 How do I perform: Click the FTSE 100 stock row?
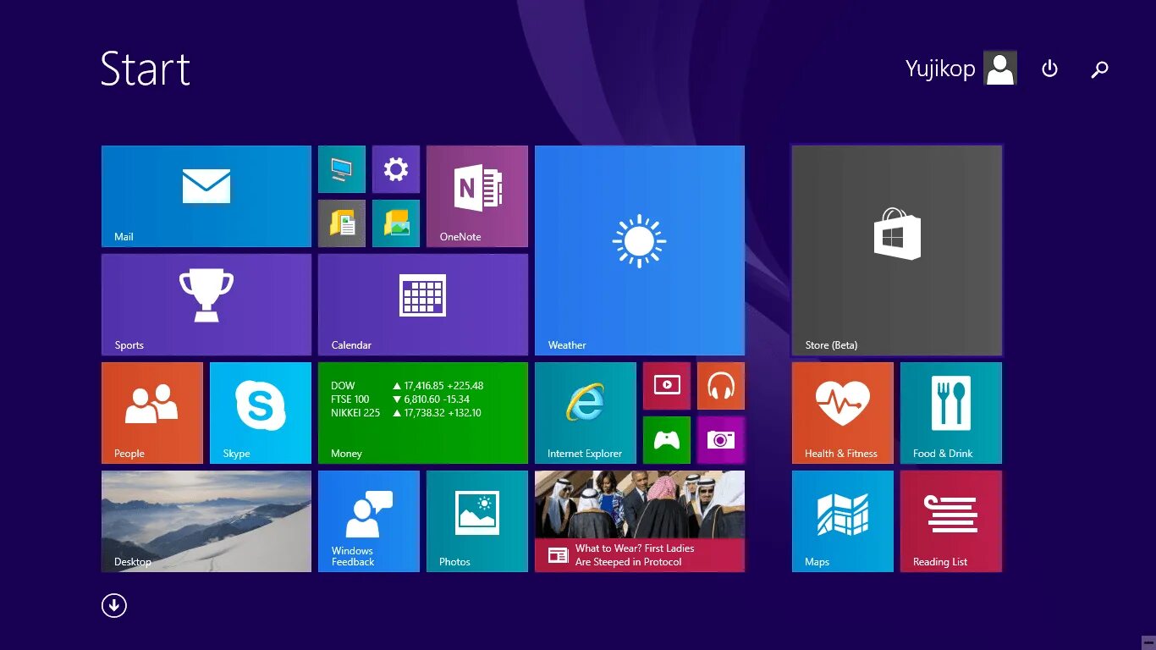point(400,399)
